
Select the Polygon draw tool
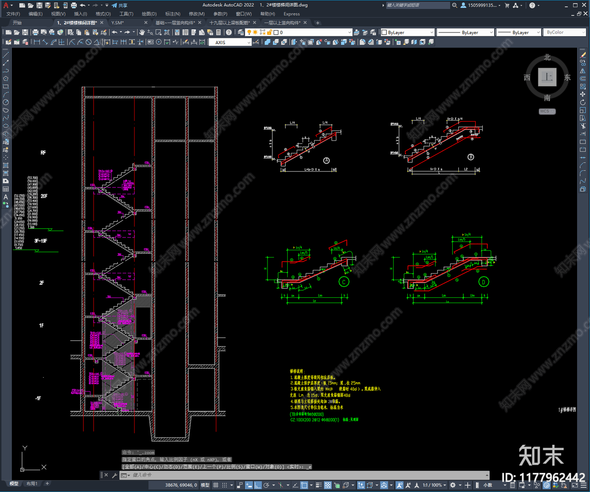[x=6, y=79]
